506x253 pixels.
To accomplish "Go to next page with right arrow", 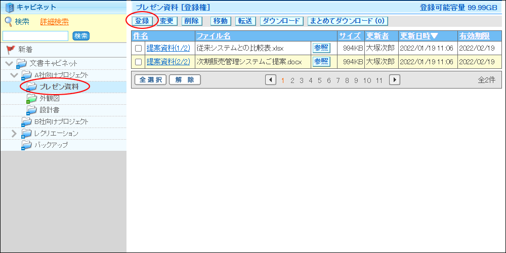I will (394, 80).
